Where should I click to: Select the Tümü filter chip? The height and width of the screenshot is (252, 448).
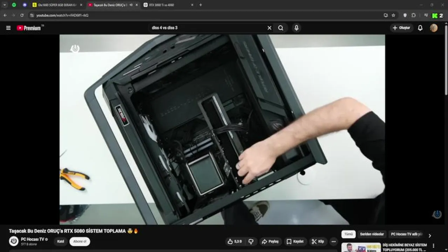[x=348, y=234]
